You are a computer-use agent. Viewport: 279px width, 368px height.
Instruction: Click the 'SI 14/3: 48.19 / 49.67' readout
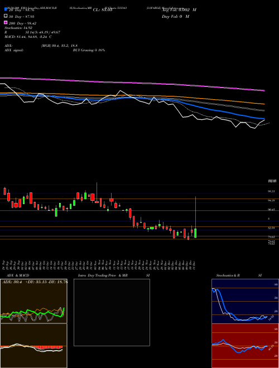tap(43, 32)
